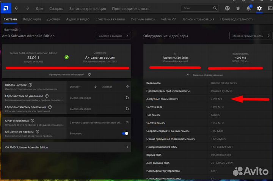Screen dimensions: 273x181
Task: Switch to the ReLive VR tab
Action: (168, 19)
